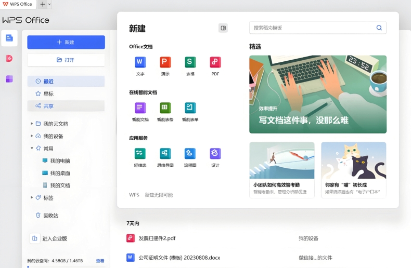Open the tab list dropdown arrow in title bar
411x268 pixels.
[x=50, y=4]
